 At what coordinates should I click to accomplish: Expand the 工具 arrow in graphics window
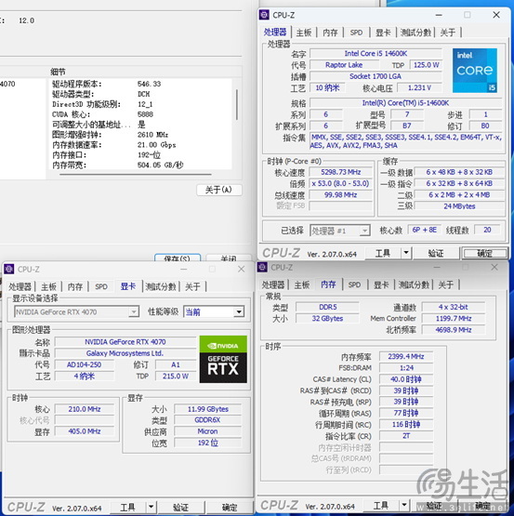point(152,507)
